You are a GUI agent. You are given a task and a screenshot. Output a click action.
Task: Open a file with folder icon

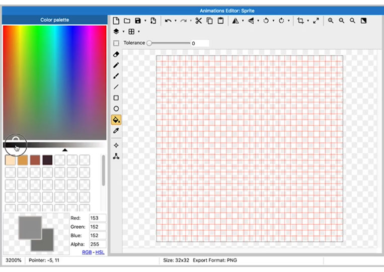point(127,21)
